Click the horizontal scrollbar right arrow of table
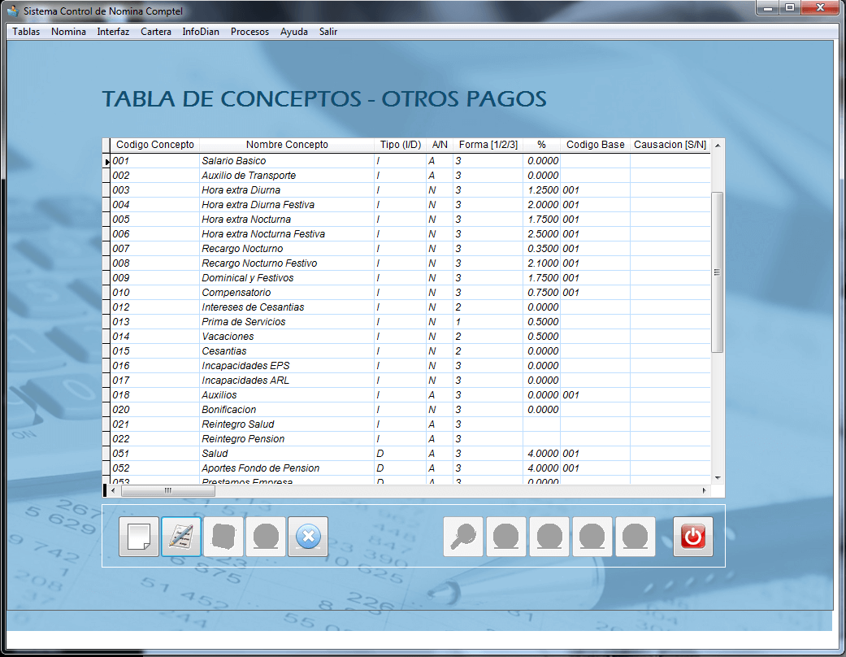 point(705,491)
